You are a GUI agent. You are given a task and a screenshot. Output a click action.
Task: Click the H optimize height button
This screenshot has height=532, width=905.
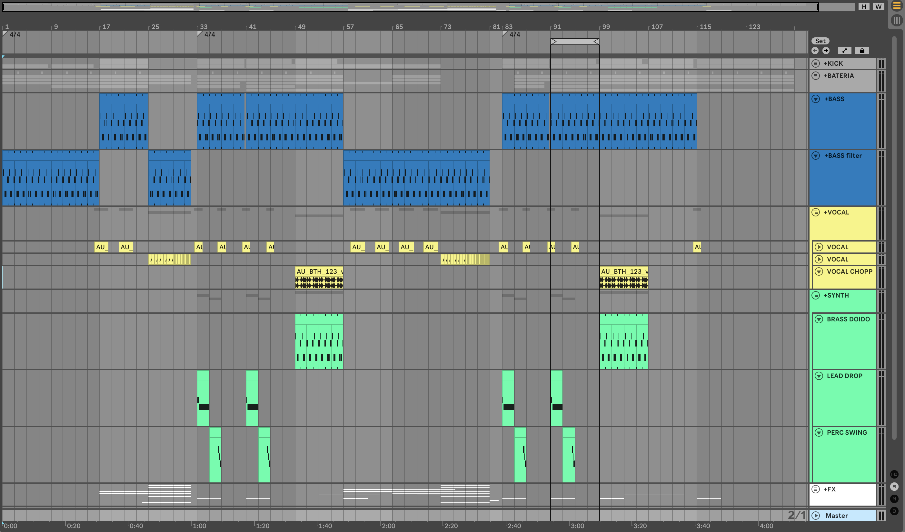pos(864,6)
